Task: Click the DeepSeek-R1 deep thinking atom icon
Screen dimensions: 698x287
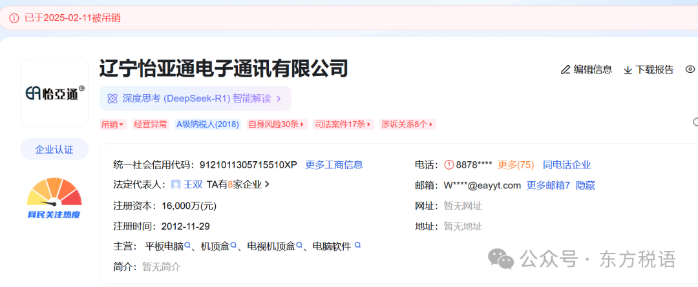Action: pos(112,99)
